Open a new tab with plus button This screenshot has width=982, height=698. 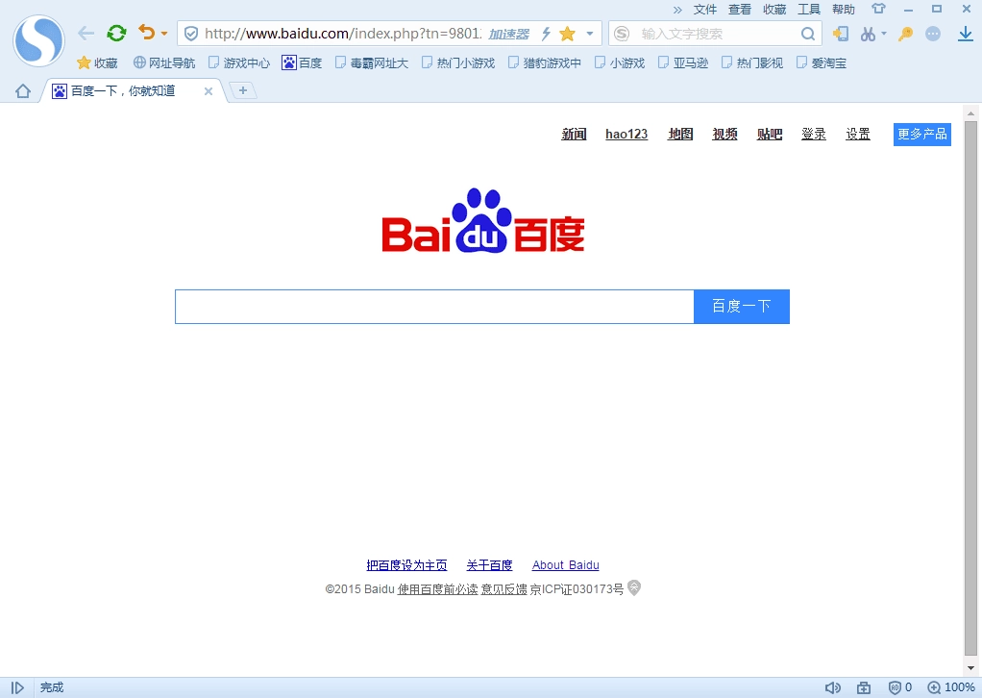[243, 90]
